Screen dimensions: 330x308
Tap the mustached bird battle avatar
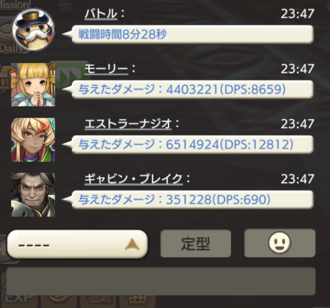[x=33, y=30]
